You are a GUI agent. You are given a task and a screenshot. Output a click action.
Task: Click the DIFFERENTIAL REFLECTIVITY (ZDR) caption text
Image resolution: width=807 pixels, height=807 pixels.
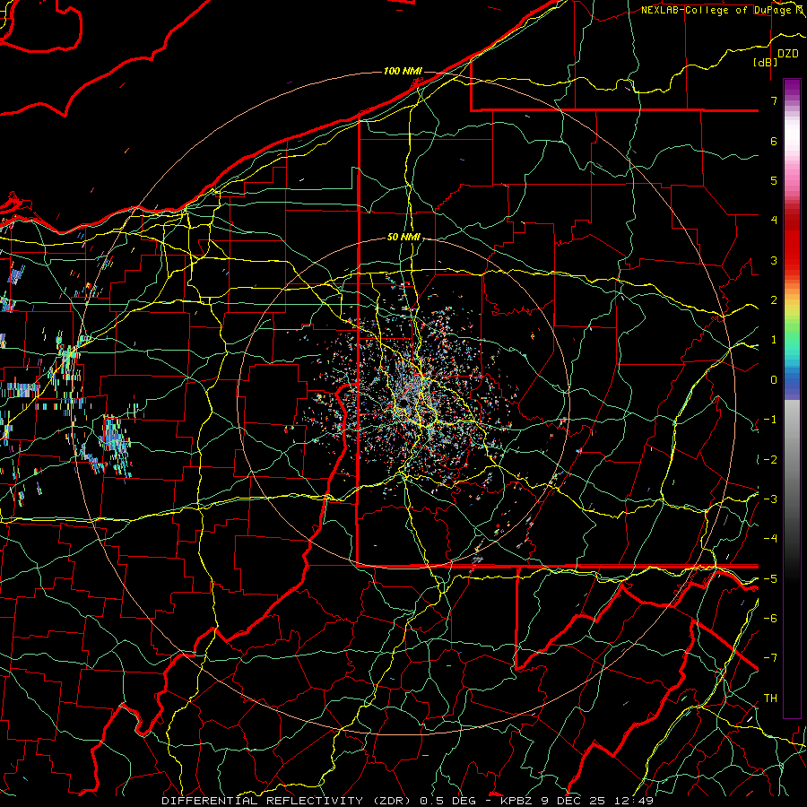[x=286, y=801]
